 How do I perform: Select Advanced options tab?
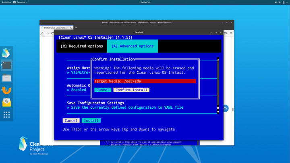click(133, 46)
